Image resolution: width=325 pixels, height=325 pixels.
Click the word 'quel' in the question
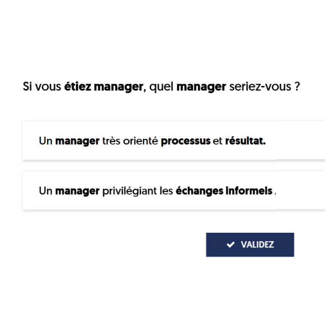tap(161, 87)
